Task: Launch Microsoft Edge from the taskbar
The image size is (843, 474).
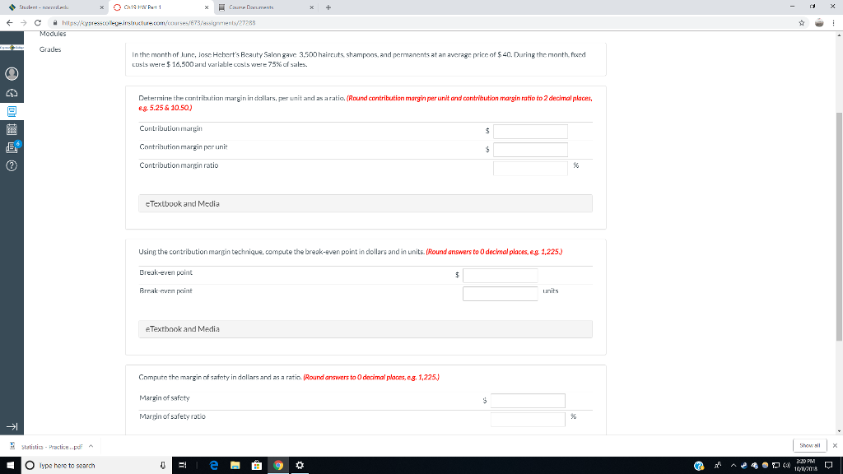Action: tap(212, 465)
